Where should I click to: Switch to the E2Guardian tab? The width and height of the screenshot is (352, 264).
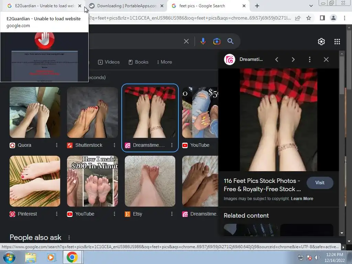tap(43, 6)
